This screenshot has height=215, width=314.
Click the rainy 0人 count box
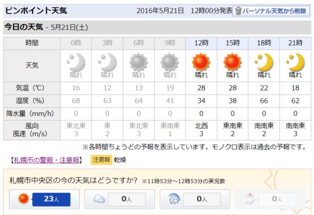(x=202, y=199)
